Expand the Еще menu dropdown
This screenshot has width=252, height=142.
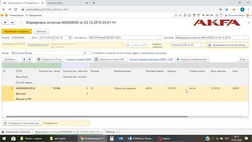click(243, 60)
